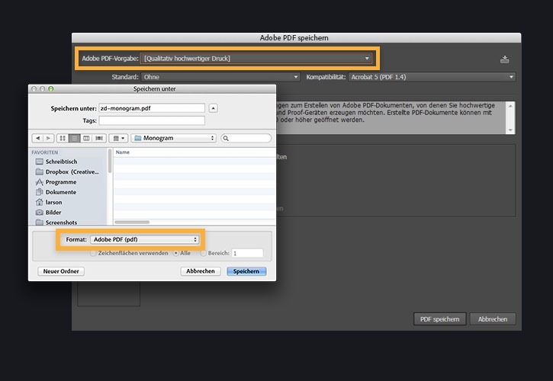Select the Alle radio button
The width and height of the screenshot is (553, 381).
pyautogui.click(x=175, y=253)
